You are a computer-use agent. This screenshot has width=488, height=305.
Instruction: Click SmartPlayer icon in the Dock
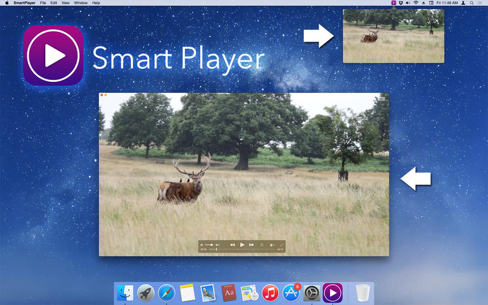click(332, 293)
